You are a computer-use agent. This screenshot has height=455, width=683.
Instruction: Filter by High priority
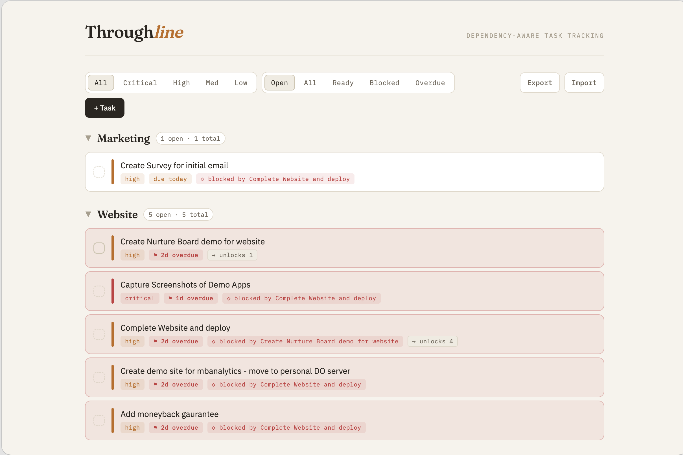[181, 83]
